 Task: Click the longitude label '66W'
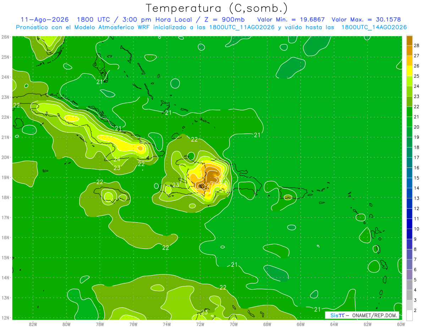click(300, 324)
